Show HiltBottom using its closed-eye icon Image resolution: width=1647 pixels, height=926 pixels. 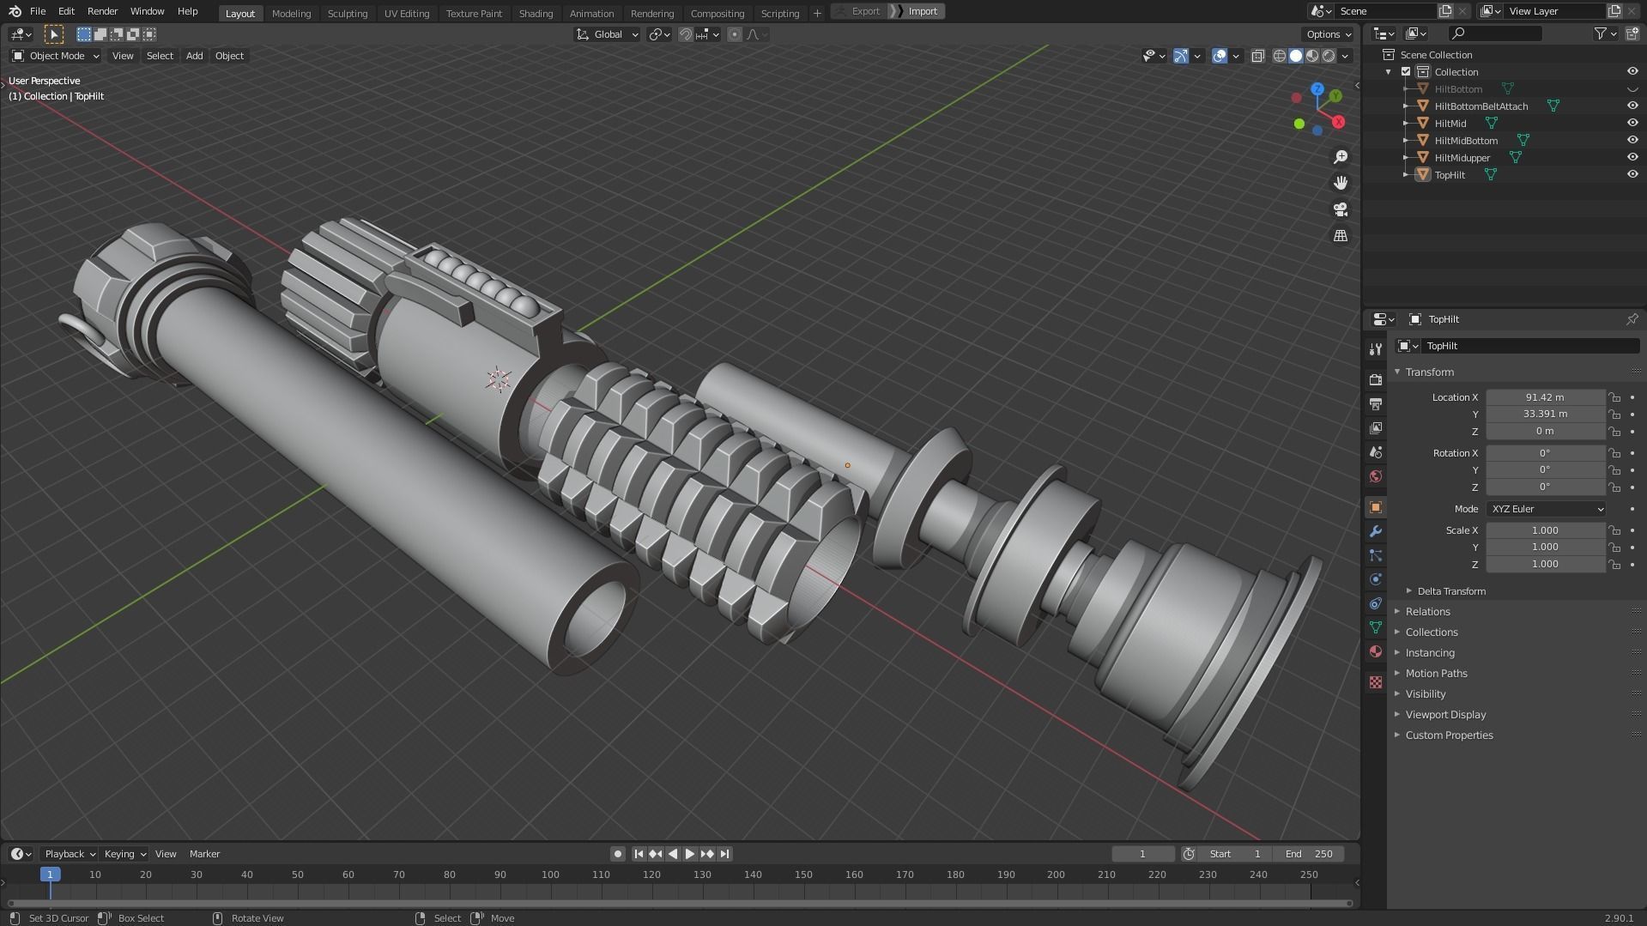pos(1632,89)
